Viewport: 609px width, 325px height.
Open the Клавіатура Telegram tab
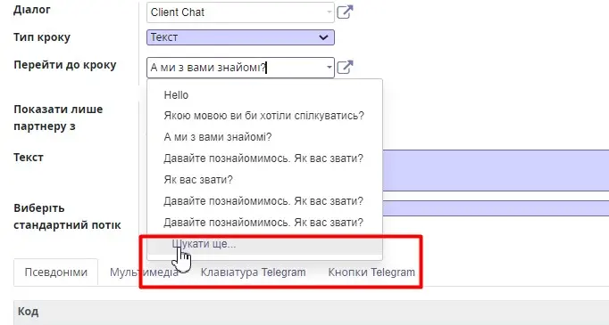pyautogui.click(x=254, y=272)
